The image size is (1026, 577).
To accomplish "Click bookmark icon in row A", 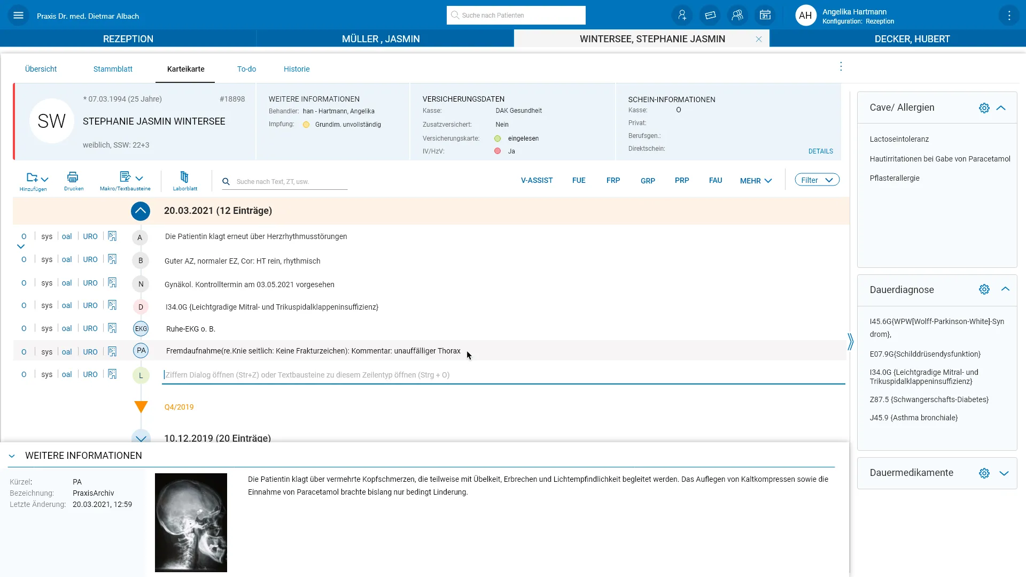I will pyautogui.click(x=112, y=236).
